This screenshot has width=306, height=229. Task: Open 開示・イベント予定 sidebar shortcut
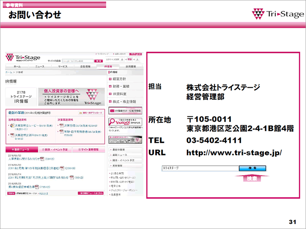[126, 160]
